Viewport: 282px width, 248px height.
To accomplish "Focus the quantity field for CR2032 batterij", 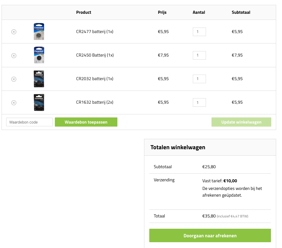I will 199,79.
